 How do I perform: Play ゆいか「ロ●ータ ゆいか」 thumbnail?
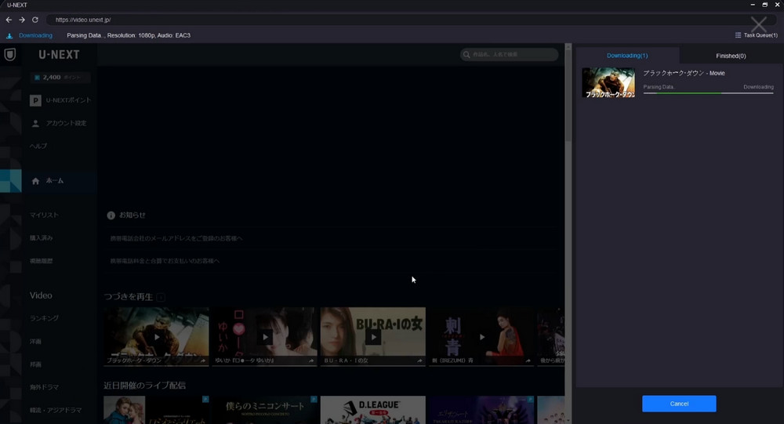265,336
